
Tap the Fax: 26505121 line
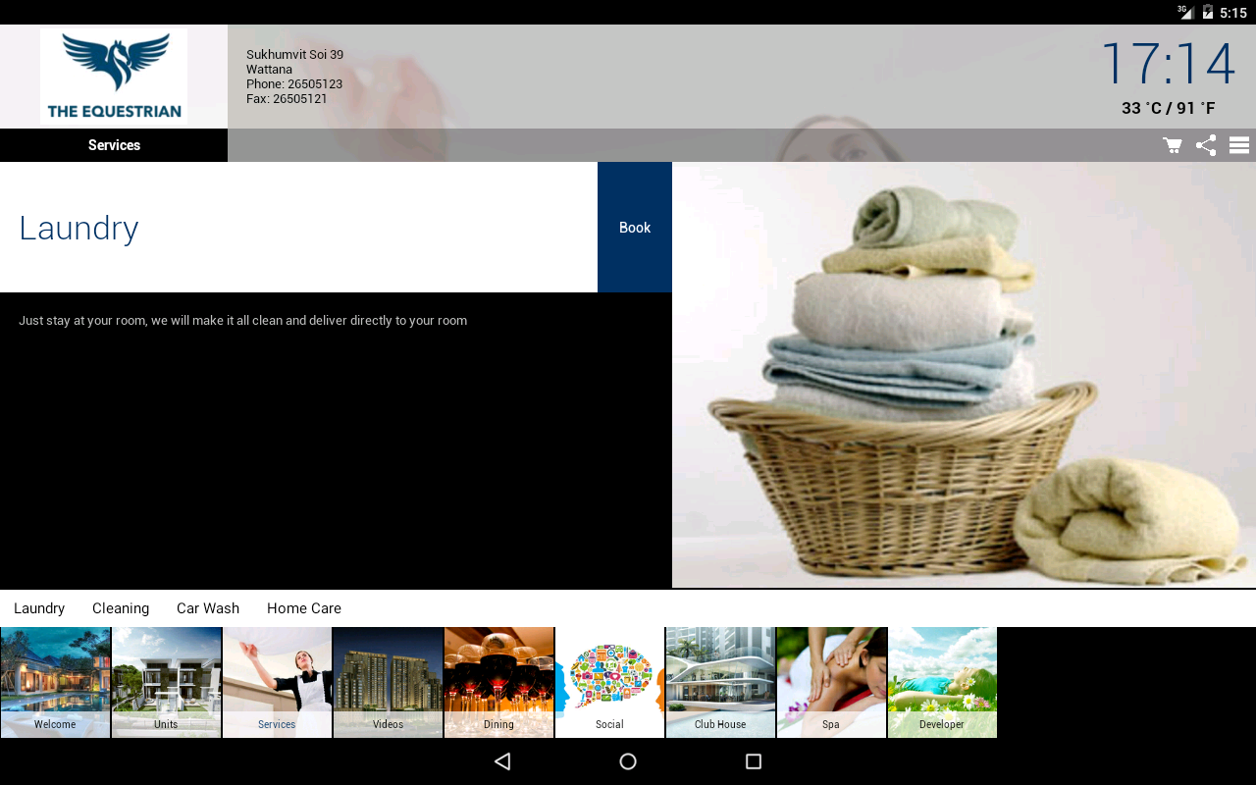tap(287, 99)
